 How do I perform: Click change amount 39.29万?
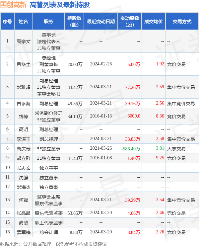133,200
